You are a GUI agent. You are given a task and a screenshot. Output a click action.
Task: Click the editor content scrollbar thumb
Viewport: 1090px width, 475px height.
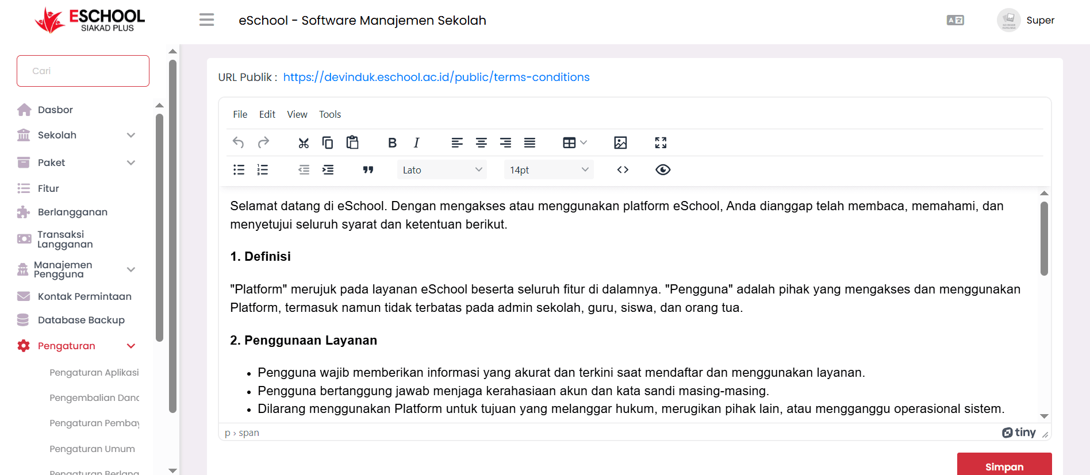point(1044,238)
